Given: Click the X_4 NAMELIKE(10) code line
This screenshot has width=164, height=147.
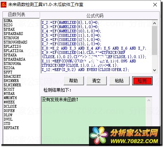Looking at the screenshot, I should point(71,31).
